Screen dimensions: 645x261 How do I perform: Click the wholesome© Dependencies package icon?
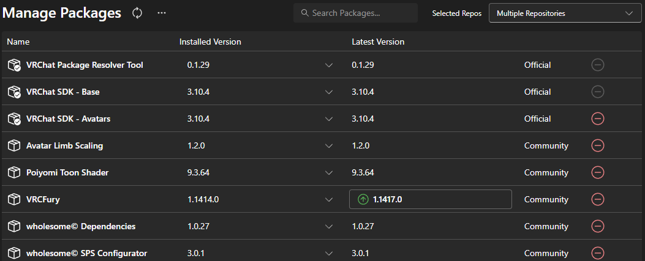[x=15, y=226]
